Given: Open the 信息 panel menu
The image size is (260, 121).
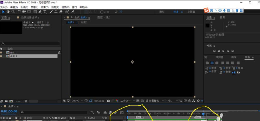Looking at the screenshot, I should tap(214, 18).
